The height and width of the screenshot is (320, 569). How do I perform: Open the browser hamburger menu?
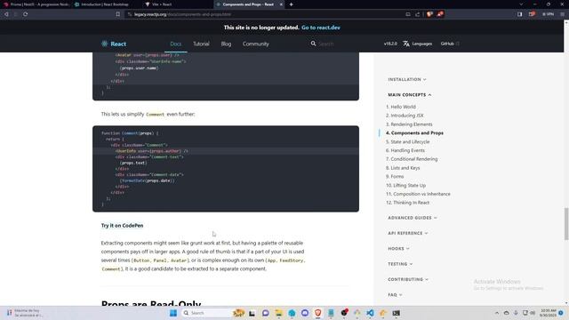[562, 14]
